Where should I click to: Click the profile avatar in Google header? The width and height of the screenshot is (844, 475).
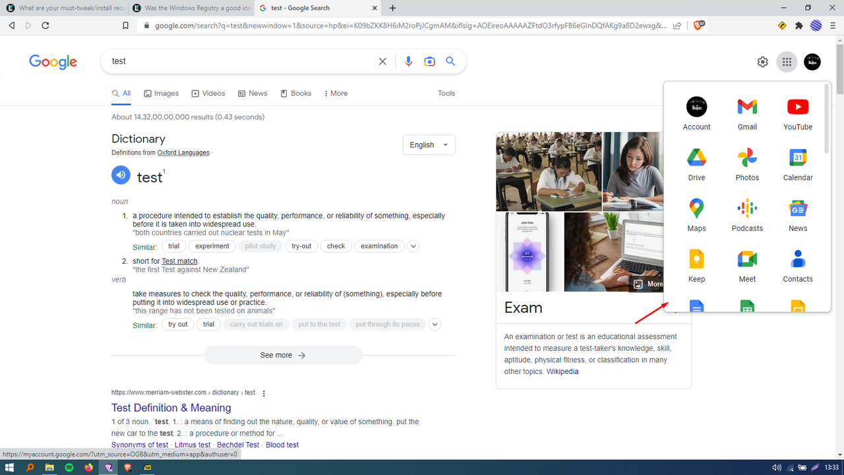pos(812,62)
